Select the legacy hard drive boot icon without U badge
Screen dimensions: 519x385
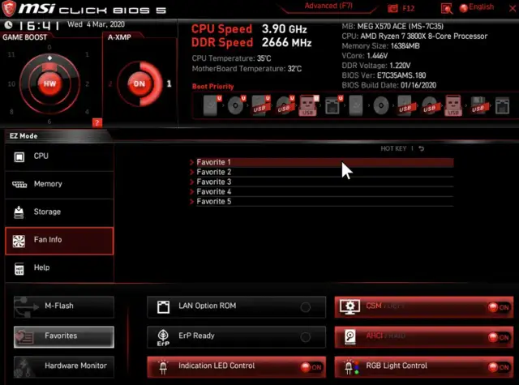tap(356, 105)
